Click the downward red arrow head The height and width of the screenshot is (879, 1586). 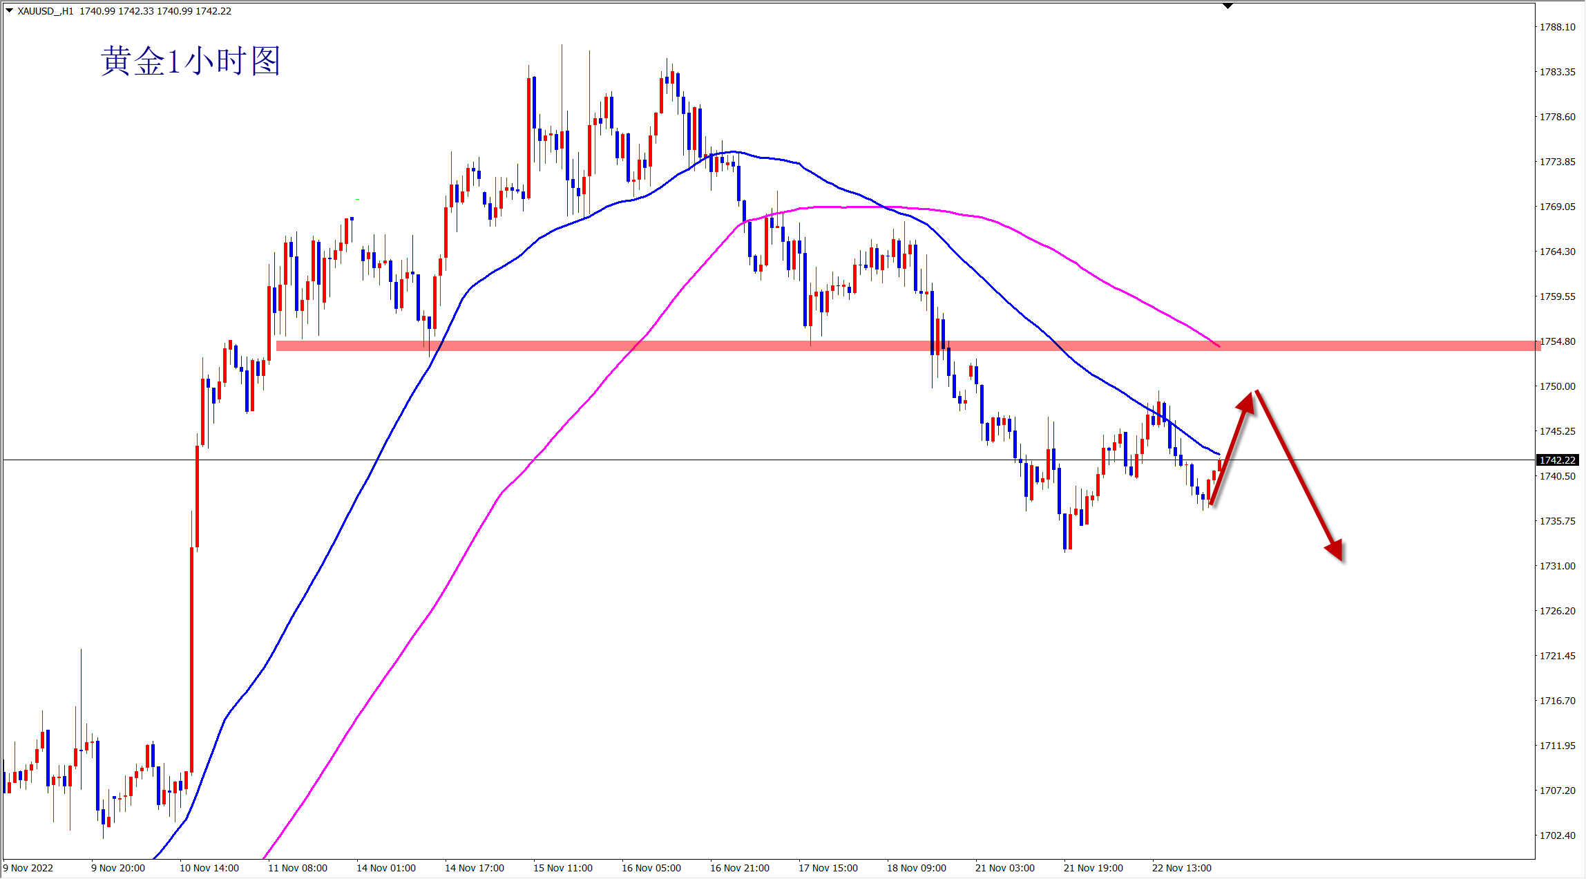pos(1335,549)
